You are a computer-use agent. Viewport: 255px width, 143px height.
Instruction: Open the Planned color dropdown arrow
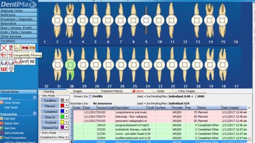pos(67,106)
